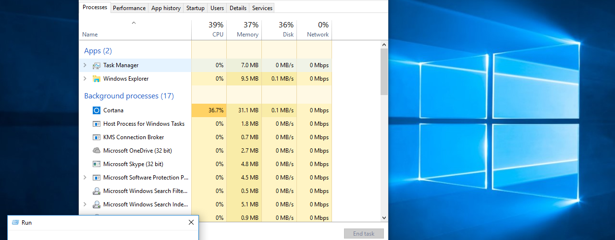Click the sort arrow above Name column
The width and height of the screenshot is (615, 240).
click(134, 23)
